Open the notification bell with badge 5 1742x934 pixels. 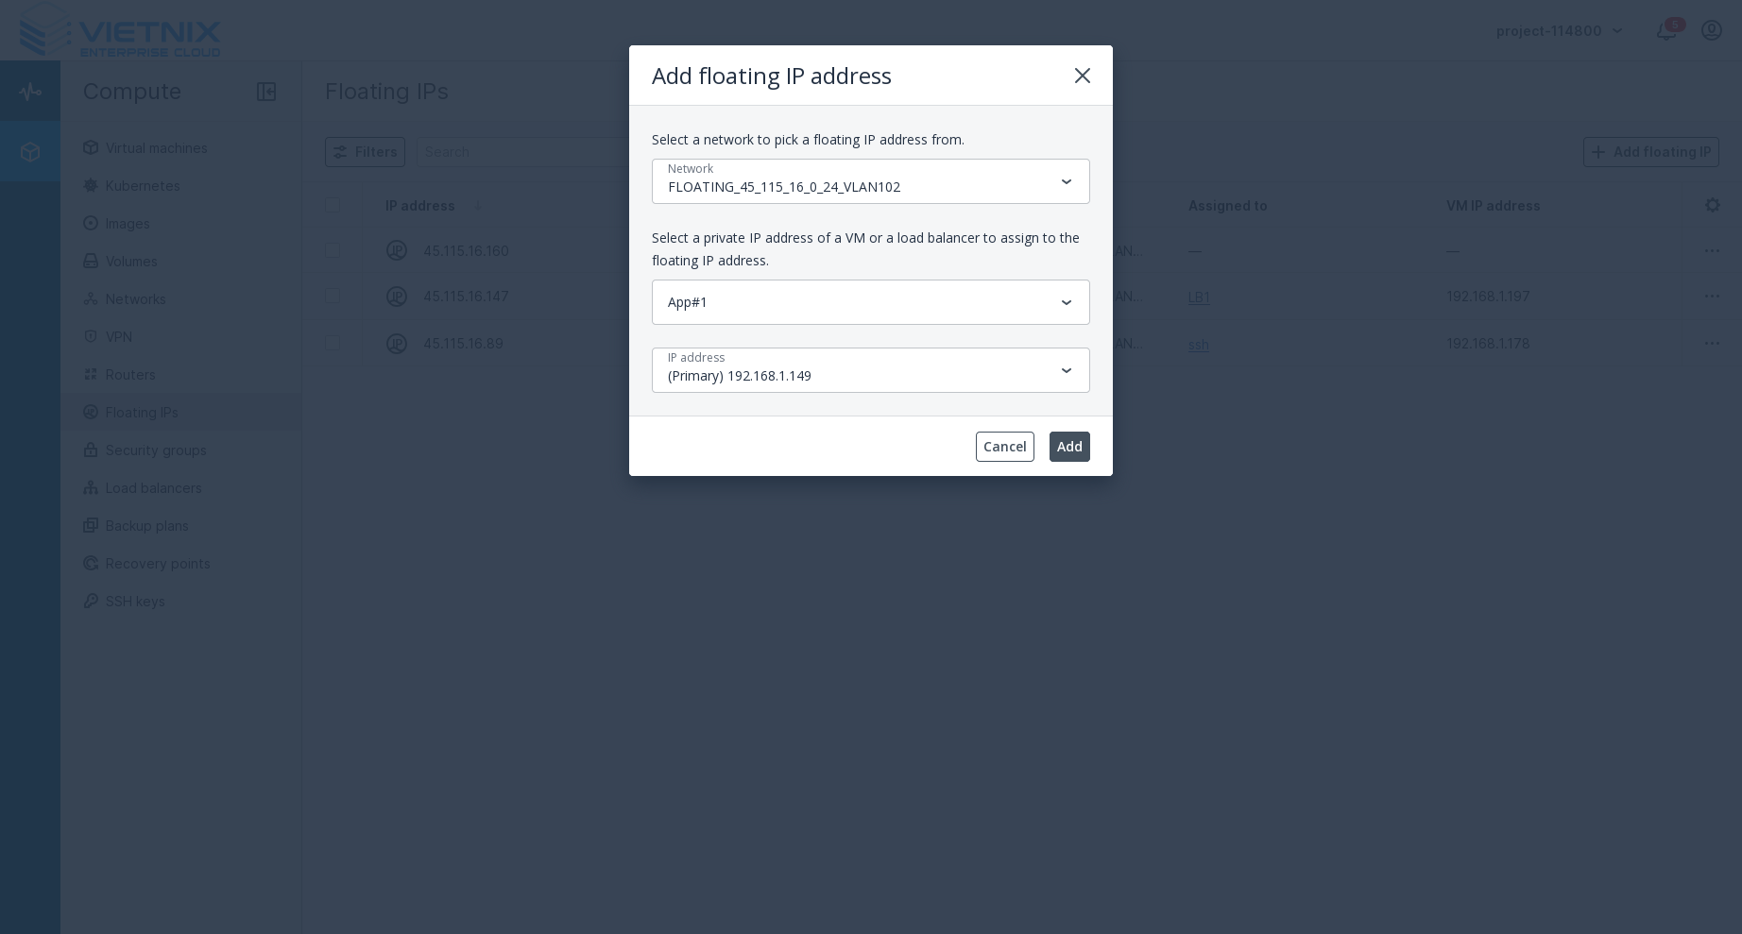tap(1666, 30)
